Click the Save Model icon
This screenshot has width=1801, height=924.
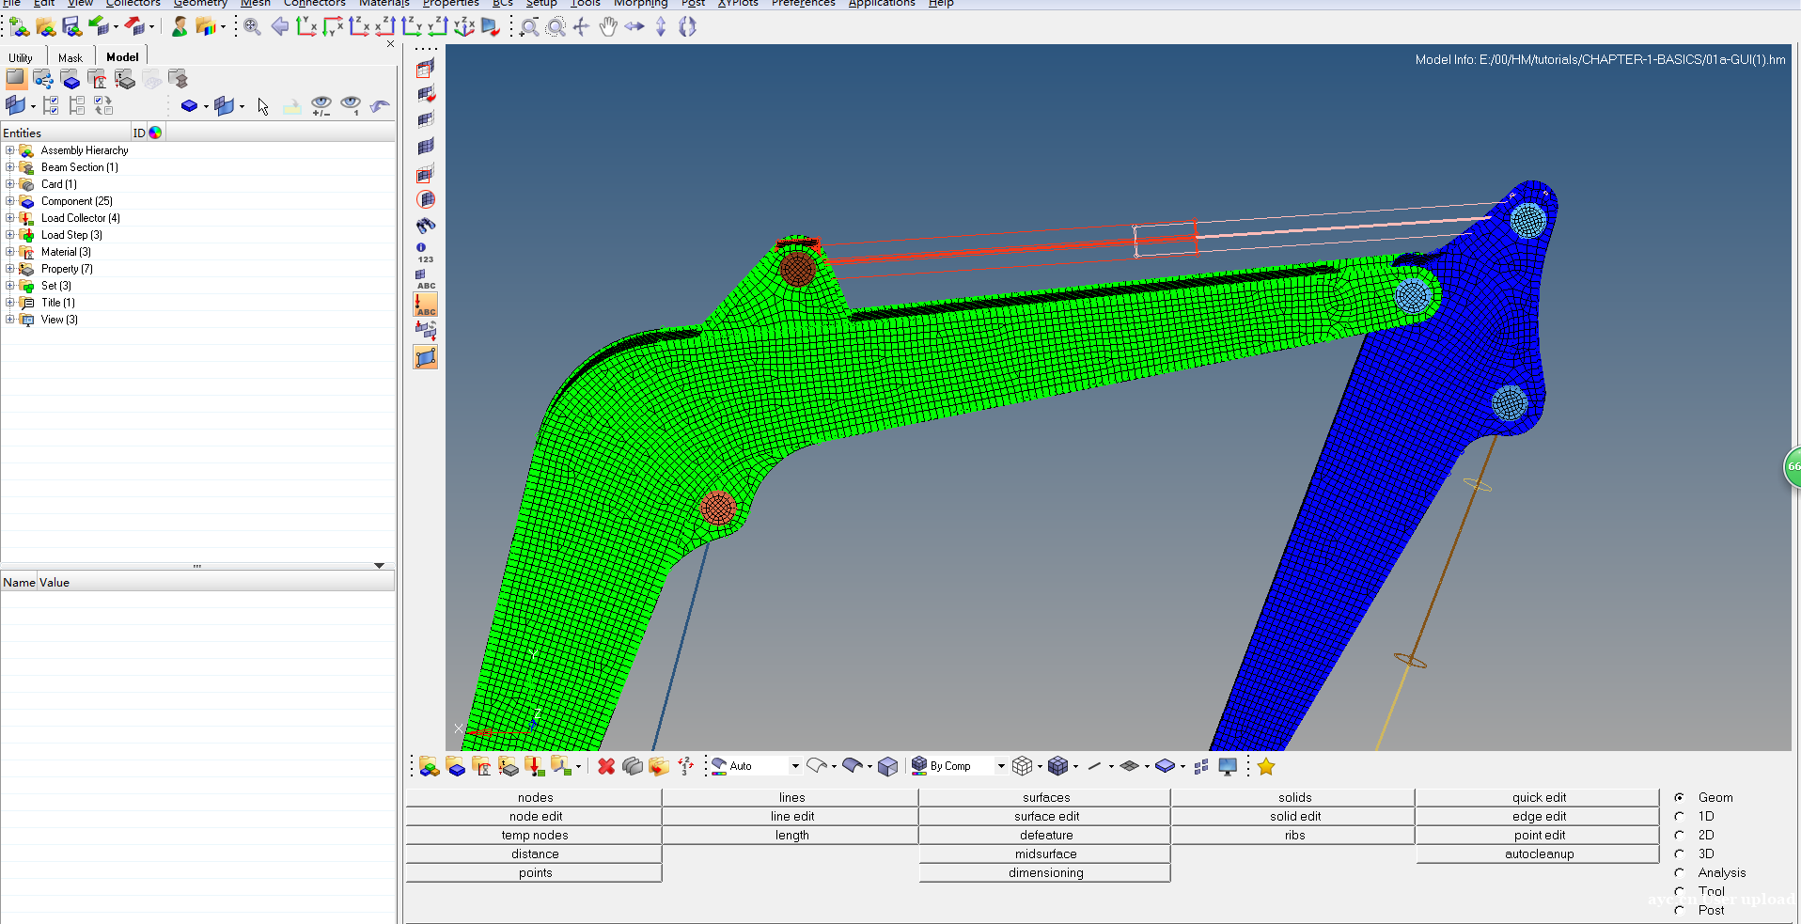pos(71,27)
